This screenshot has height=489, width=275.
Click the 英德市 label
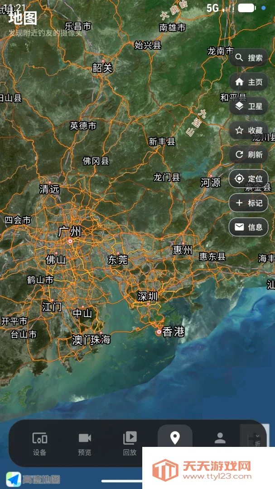(83, 126)
